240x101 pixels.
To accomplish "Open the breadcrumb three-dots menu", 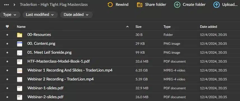I will point(6,5).
